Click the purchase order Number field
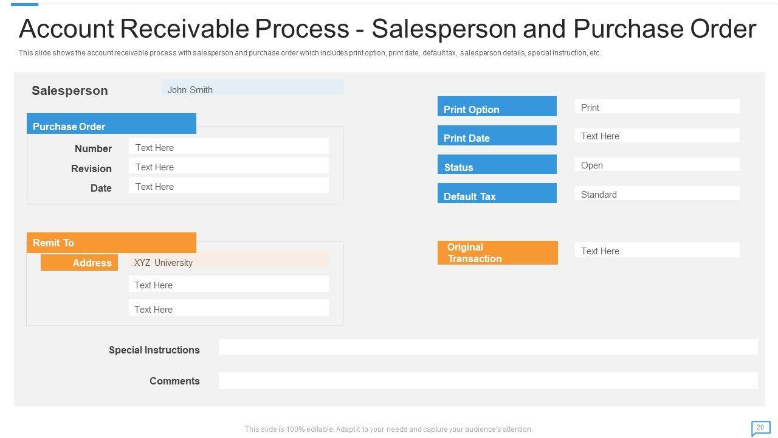Viewport: 778px width, 438px height. 229,147
